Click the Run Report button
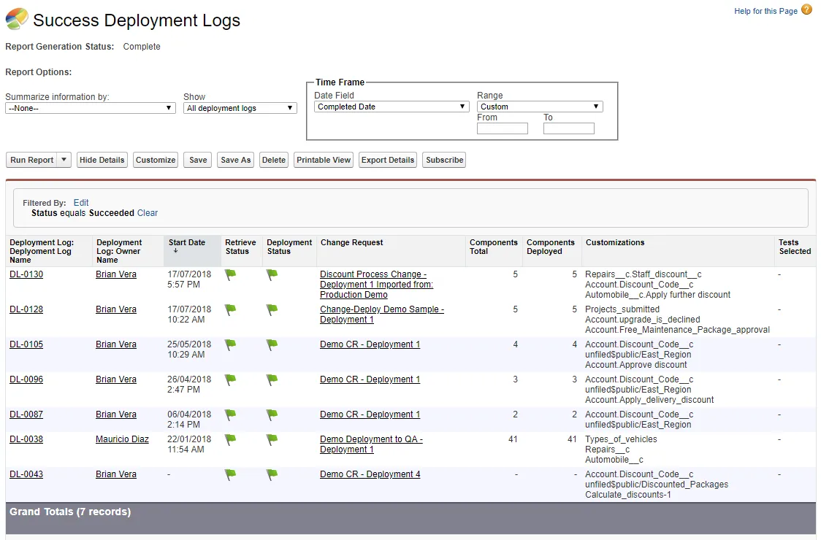This screenshot has width=821, height=540. [x=31, y=160]
